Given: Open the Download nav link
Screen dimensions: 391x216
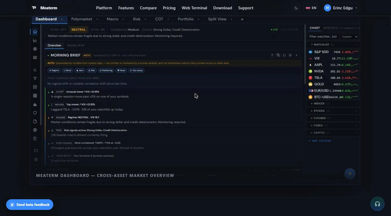Looking at the screenshot, I should pyautogui.click(x=222, y=8).
